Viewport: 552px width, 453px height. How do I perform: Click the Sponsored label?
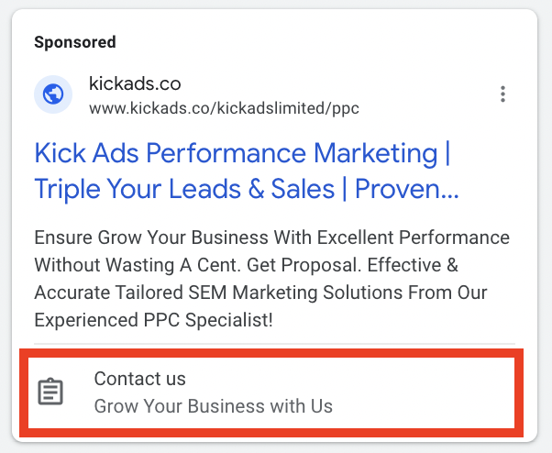click(x=75, y=42)
